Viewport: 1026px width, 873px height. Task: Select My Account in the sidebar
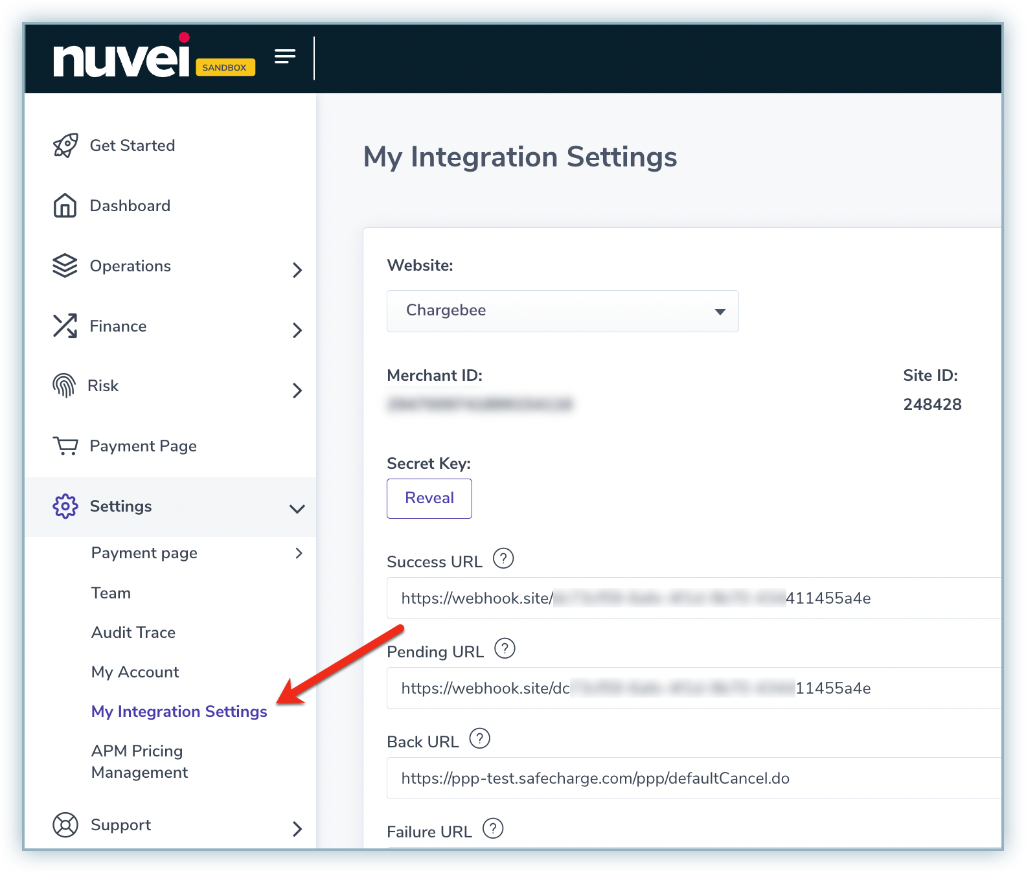pos(135,672)
